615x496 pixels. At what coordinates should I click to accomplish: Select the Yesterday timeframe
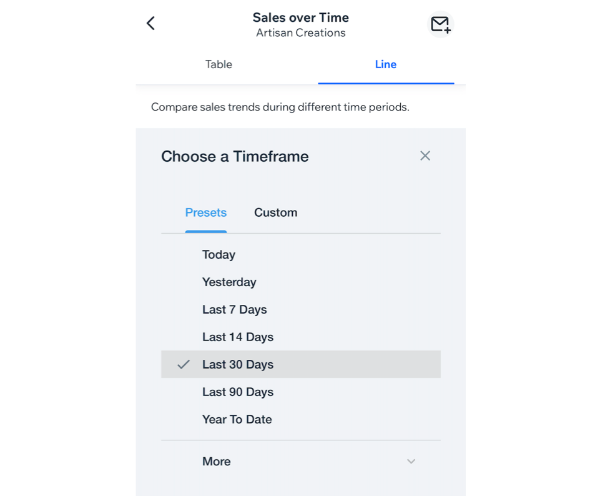coord(229,282)
